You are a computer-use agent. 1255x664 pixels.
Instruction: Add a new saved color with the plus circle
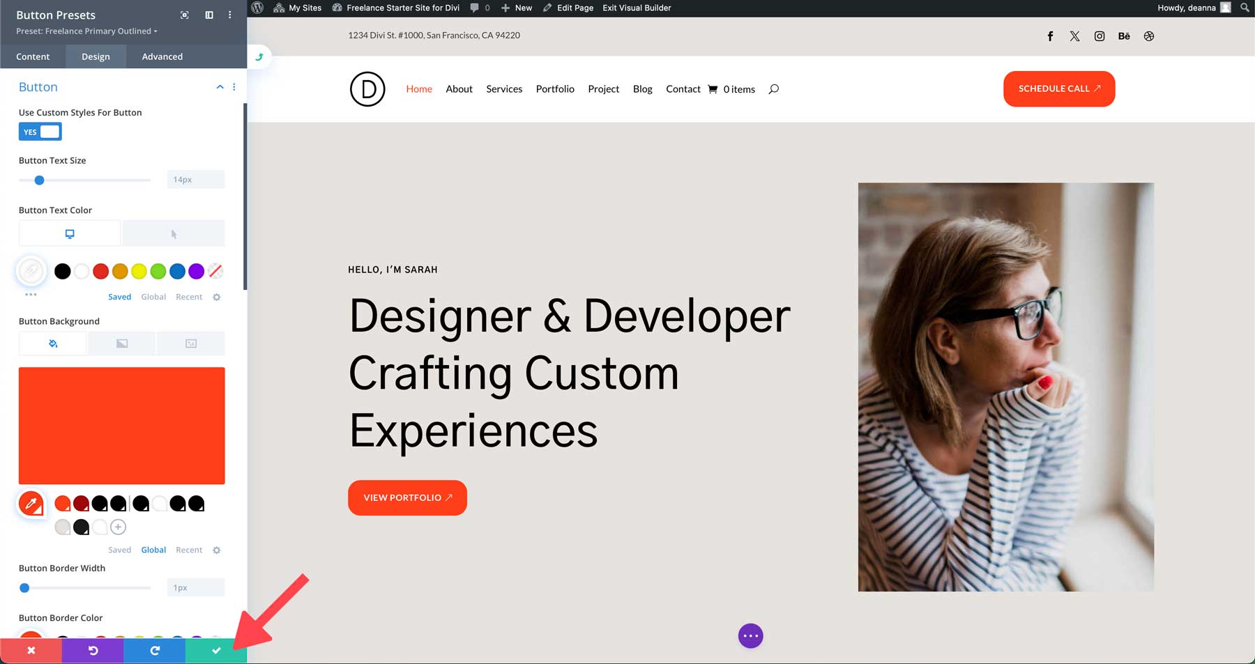pos(119,527)
